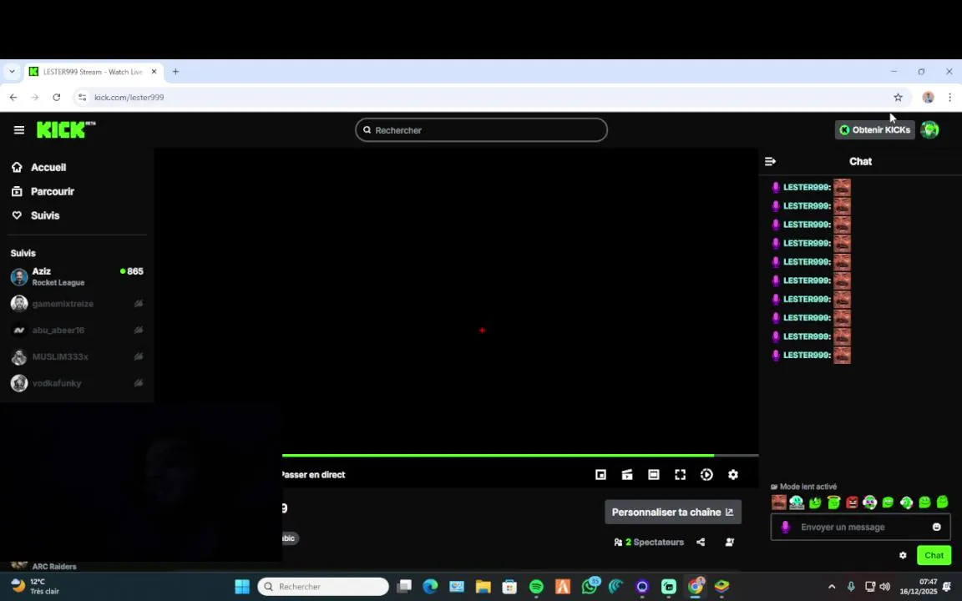This screenshot has height=601, width=962.
Task: Open the user profile avatar menu
Action: (x=929, y=130)
